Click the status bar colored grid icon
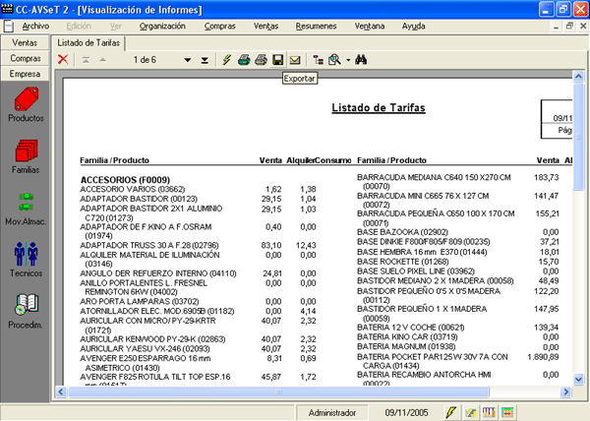Screen dimensions: 590x421 pos(506,412)
